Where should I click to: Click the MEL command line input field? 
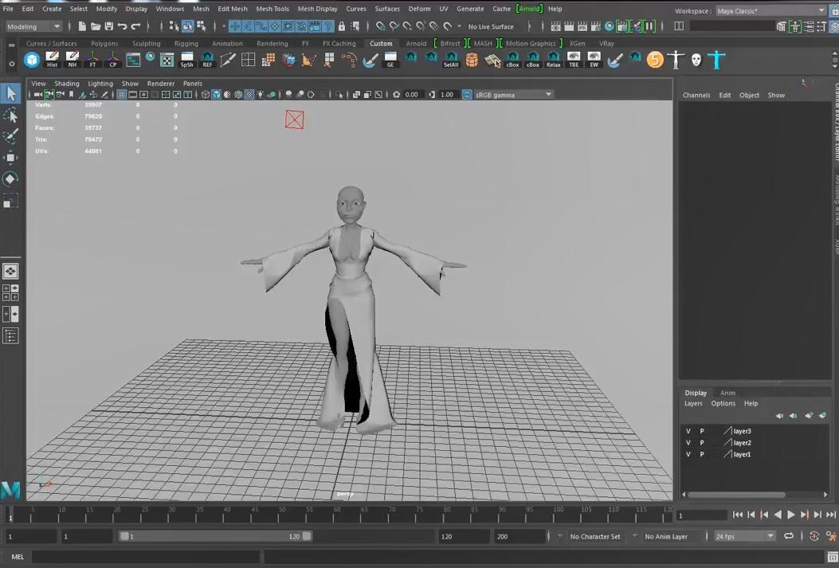pyautogui.click(x=146, y=558)
